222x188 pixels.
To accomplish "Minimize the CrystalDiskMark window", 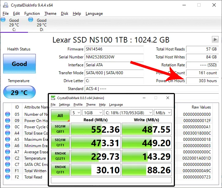I will 144,98.
